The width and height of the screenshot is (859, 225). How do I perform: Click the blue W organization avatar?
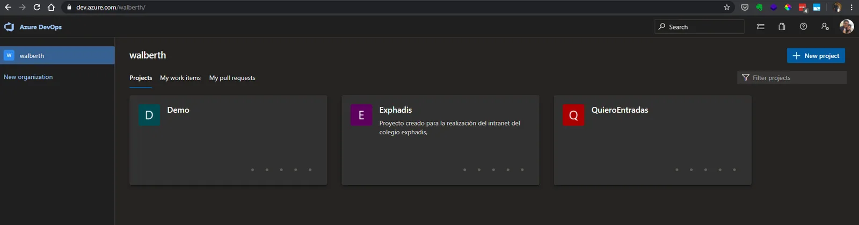click(9, 55)
